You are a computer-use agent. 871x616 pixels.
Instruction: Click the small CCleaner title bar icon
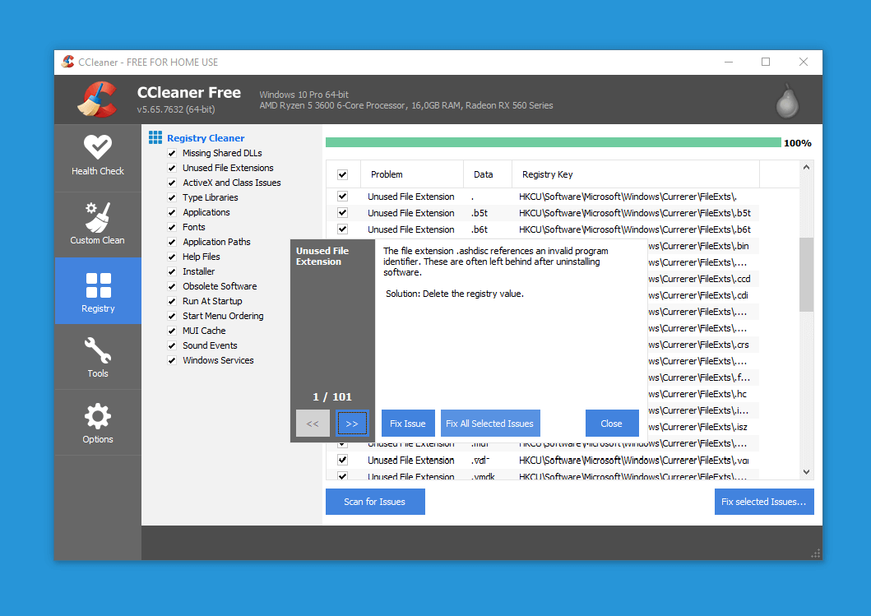tap(67, 62)
